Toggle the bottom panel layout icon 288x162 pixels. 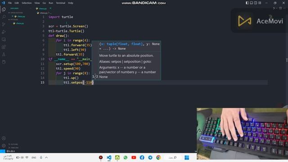click(251, 3)
